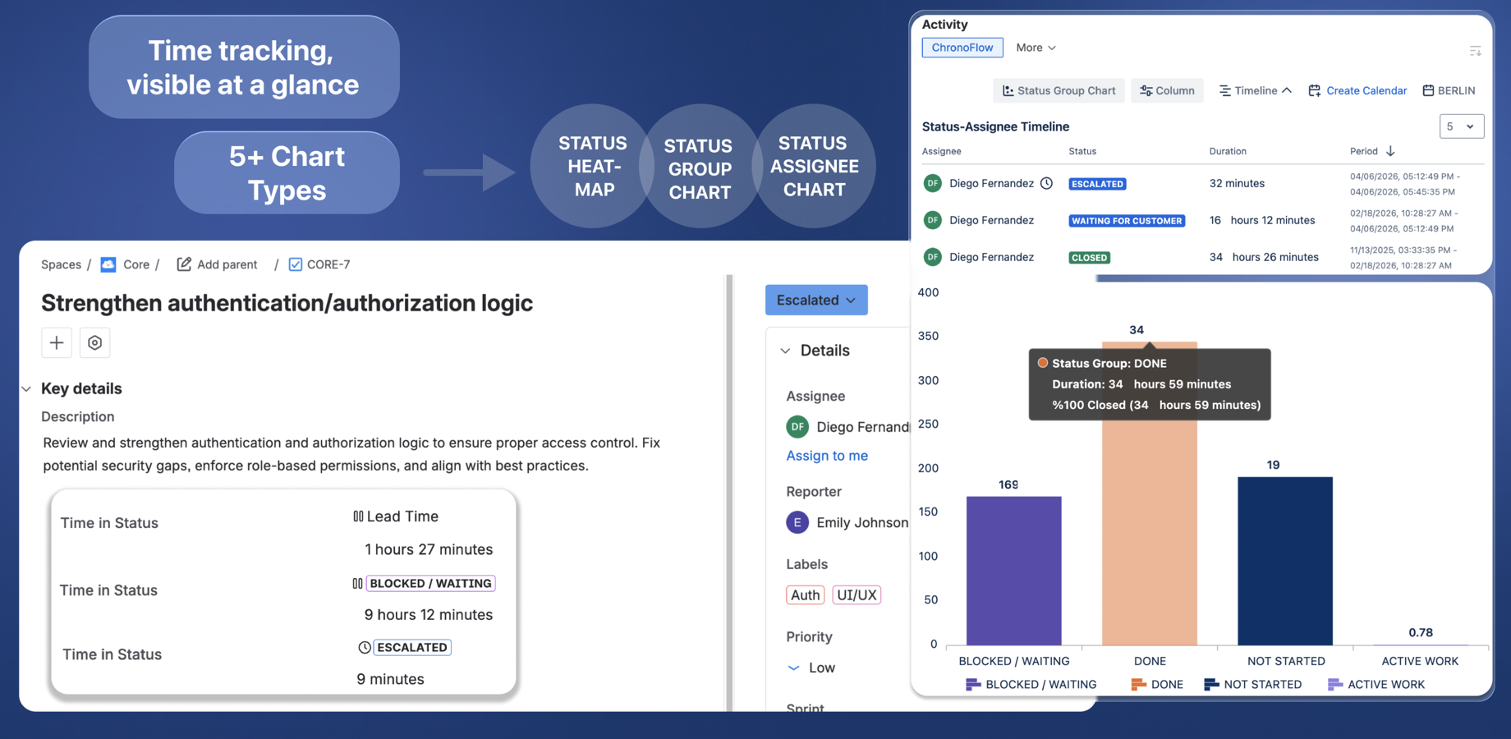Click the Spaces breadcrumb link
Image resolution: width=1511 pixels, height=739 pixels.
pos(61,264)
